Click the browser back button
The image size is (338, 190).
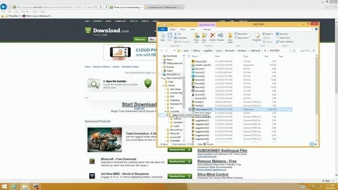click(4, 7)
